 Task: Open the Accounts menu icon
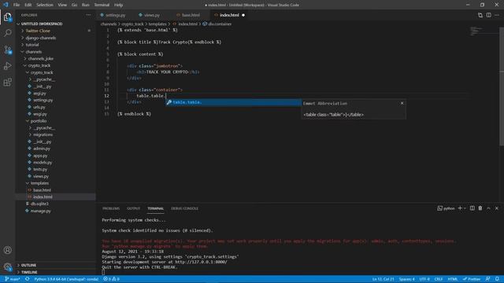[x=7, y=250]
